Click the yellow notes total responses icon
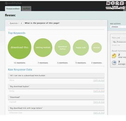 click(x=114, y=56)
